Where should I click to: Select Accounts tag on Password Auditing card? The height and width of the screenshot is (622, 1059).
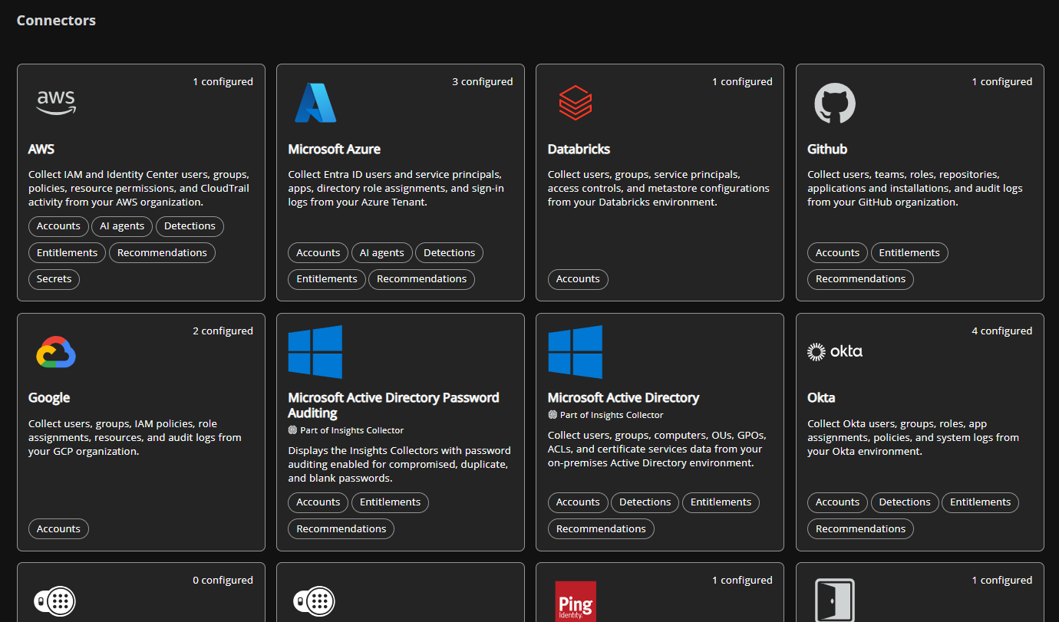tap(318, 502)
